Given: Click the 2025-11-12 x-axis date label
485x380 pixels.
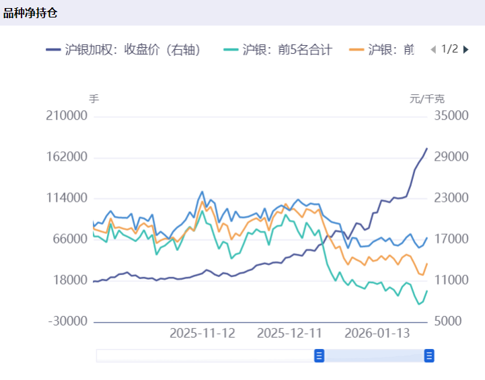Looking at the screenshot, I should pyautogui.click(x=202, y=334).
